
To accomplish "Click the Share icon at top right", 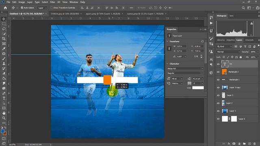I will click(258, 8).
